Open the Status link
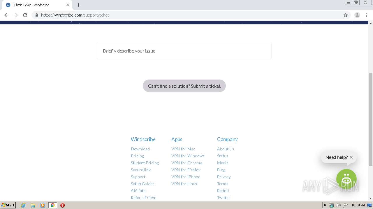The width and height of the screenshot is (373, 209). 223,156
